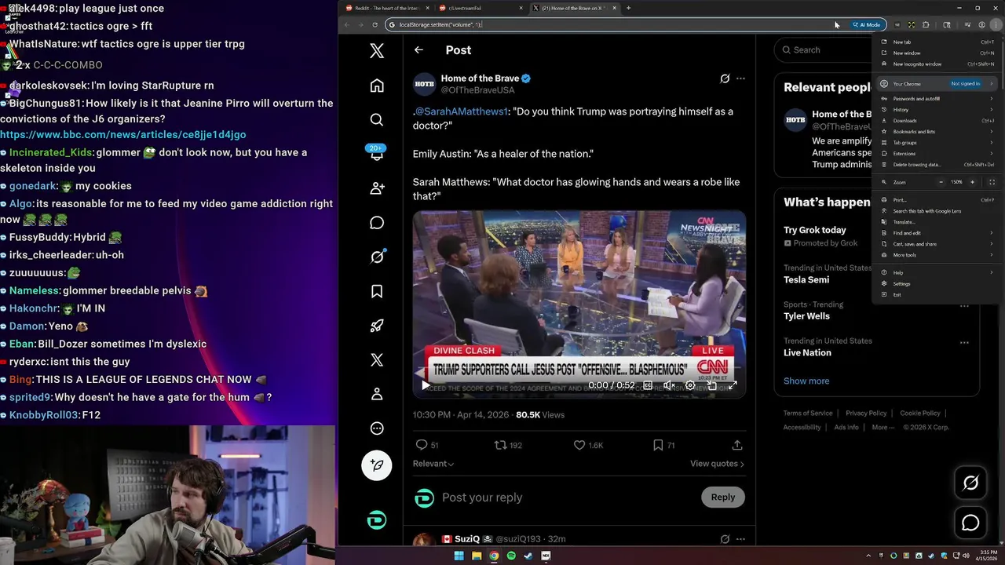Open the Windows Start button
Image resolution: width=1005 pixels, height=565 pixels.
click(x=459, y=556)
